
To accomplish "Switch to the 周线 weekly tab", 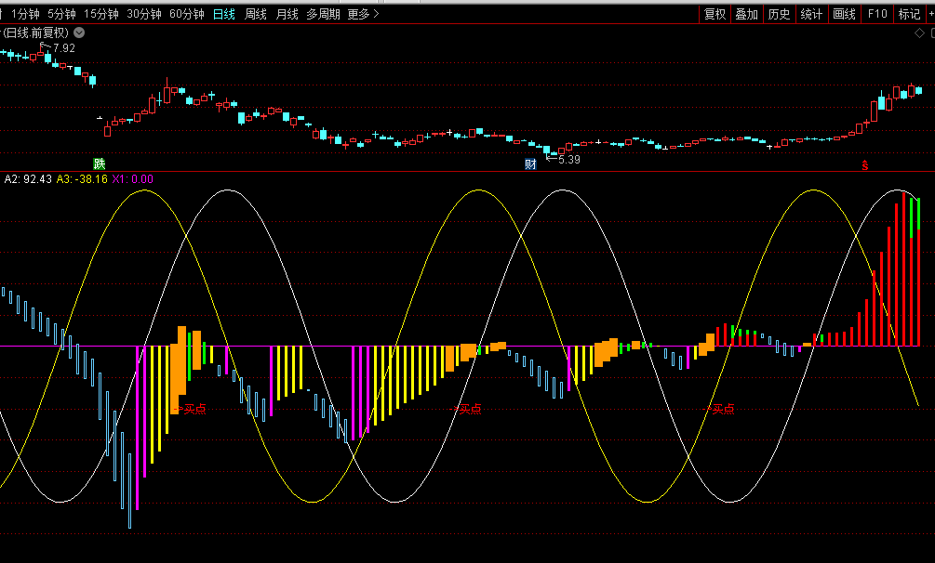I will pos(256,14).
